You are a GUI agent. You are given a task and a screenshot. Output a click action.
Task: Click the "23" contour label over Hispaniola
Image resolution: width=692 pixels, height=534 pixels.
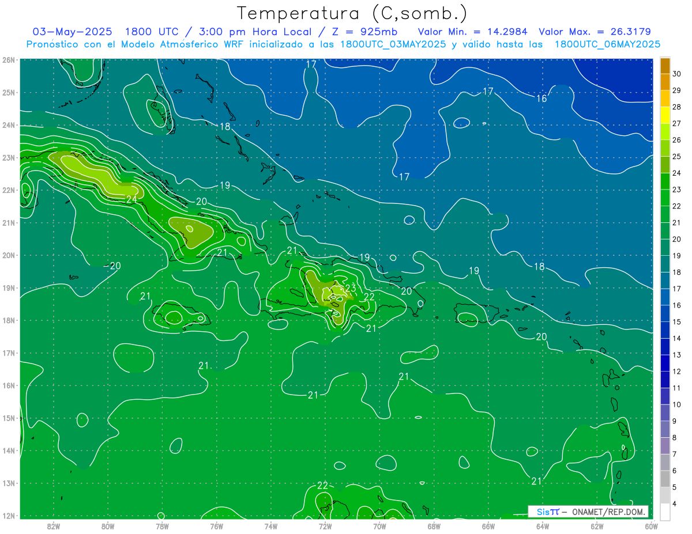[x=351, y=288]
